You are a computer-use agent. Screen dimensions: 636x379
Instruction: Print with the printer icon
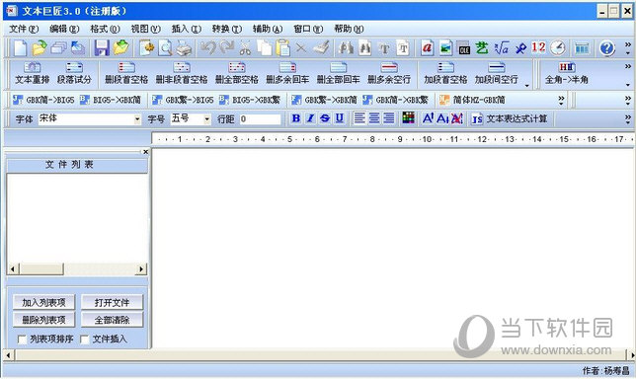point(184,47)
